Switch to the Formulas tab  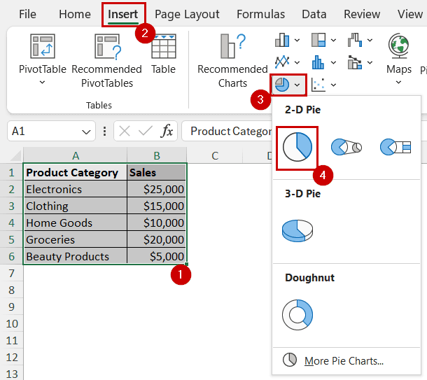260,14
